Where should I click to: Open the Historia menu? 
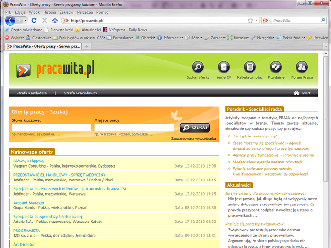(x=50, y=12)
